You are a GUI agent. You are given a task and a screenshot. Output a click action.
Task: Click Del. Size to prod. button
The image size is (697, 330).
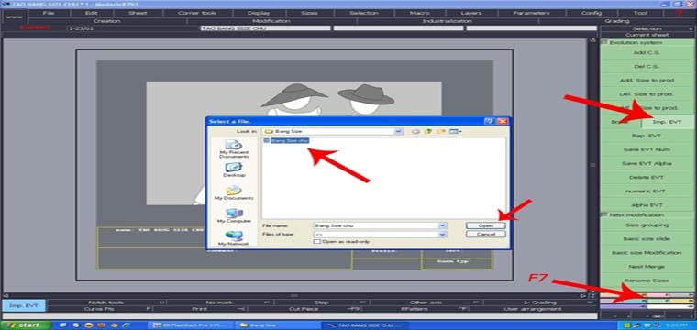click(647, 94)
